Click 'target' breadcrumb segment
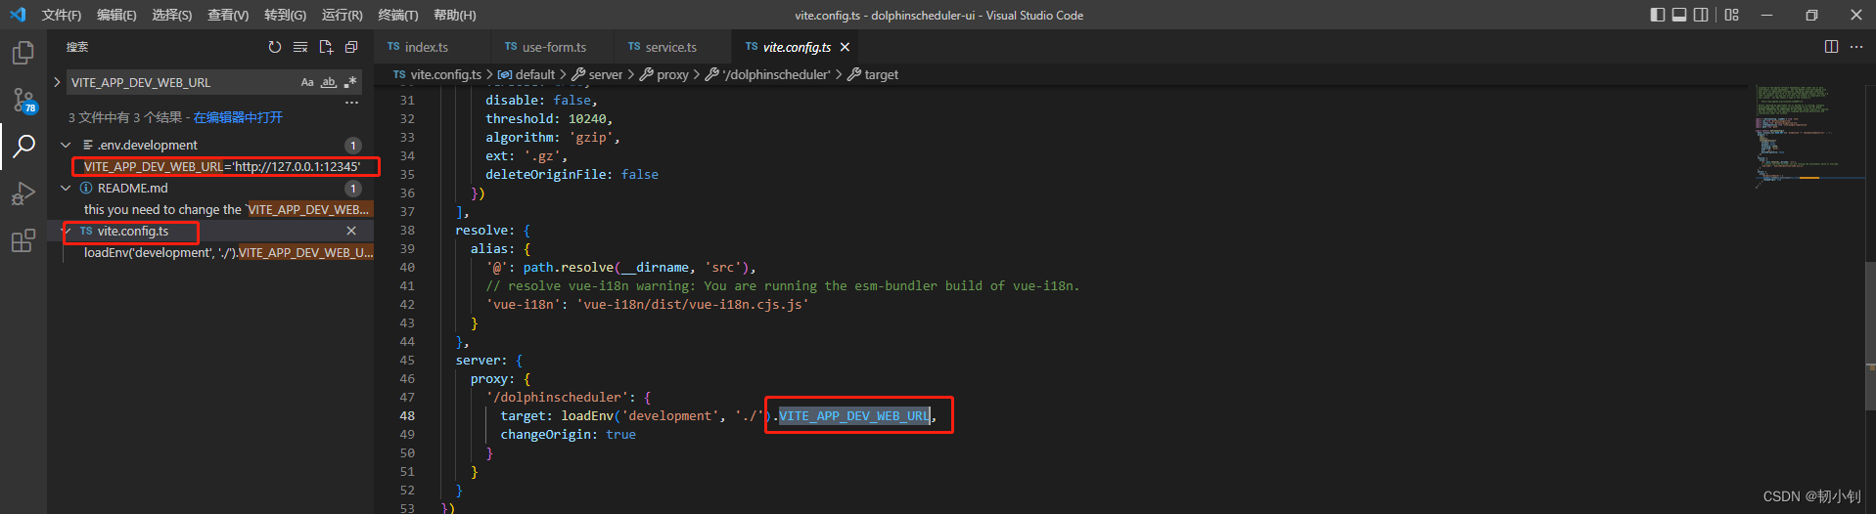The height and width of the screenshot is (514, 1876). tap(881, 74)
